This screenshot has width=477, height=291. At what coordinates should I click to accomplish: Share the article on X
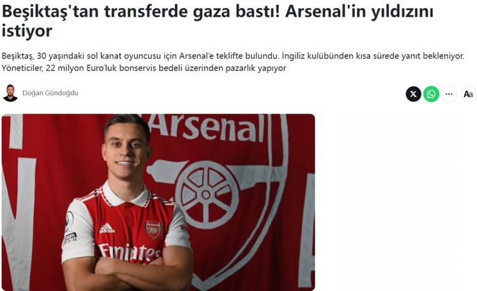click(x=413, y=93)
